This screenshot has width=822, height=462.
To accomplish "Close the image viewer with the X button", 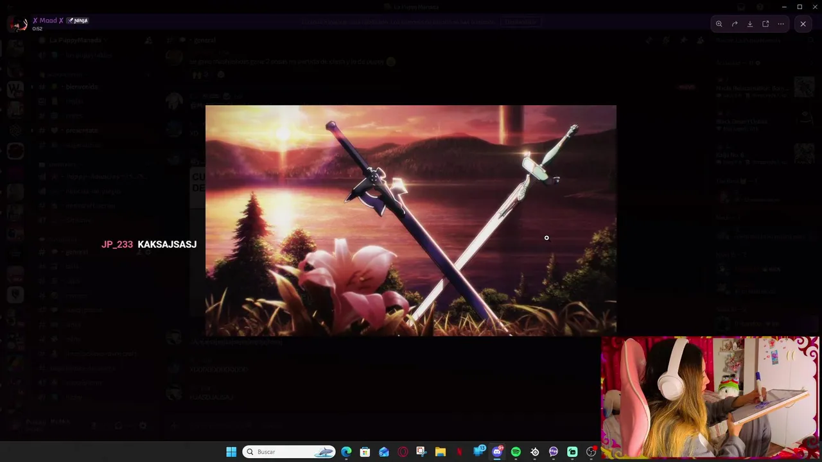I will [x=803, y=24].
